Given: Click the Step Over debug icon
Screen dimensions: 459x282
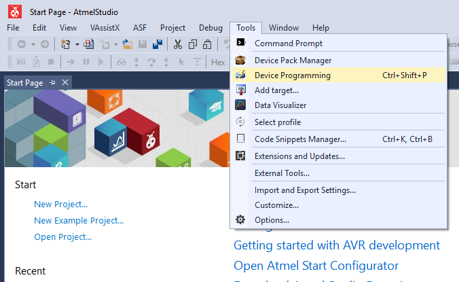Looking at the screenshot, I should [151, 62].
